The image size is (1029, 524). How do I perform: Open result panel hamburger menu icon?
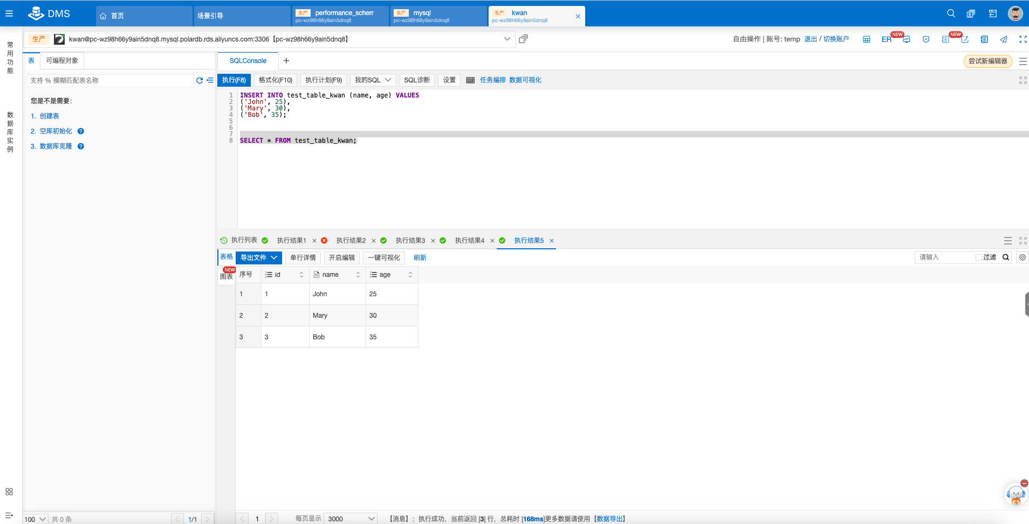(x=1008, y=241)
